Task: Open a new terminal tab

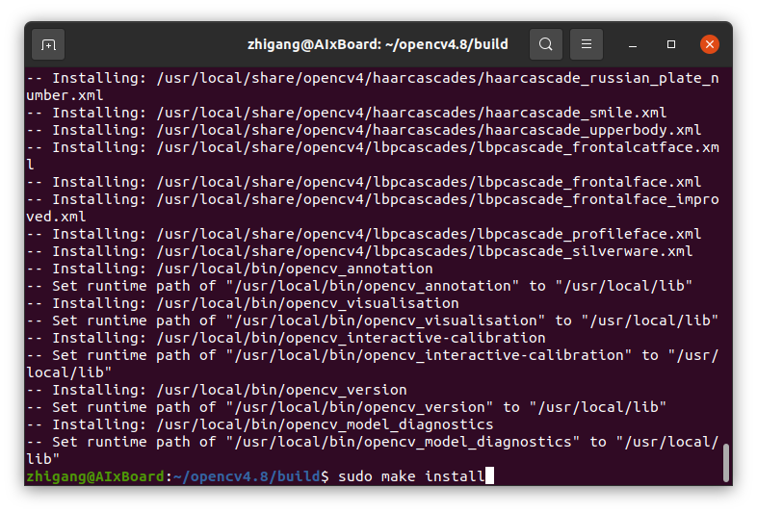Action: coord(49,44)
